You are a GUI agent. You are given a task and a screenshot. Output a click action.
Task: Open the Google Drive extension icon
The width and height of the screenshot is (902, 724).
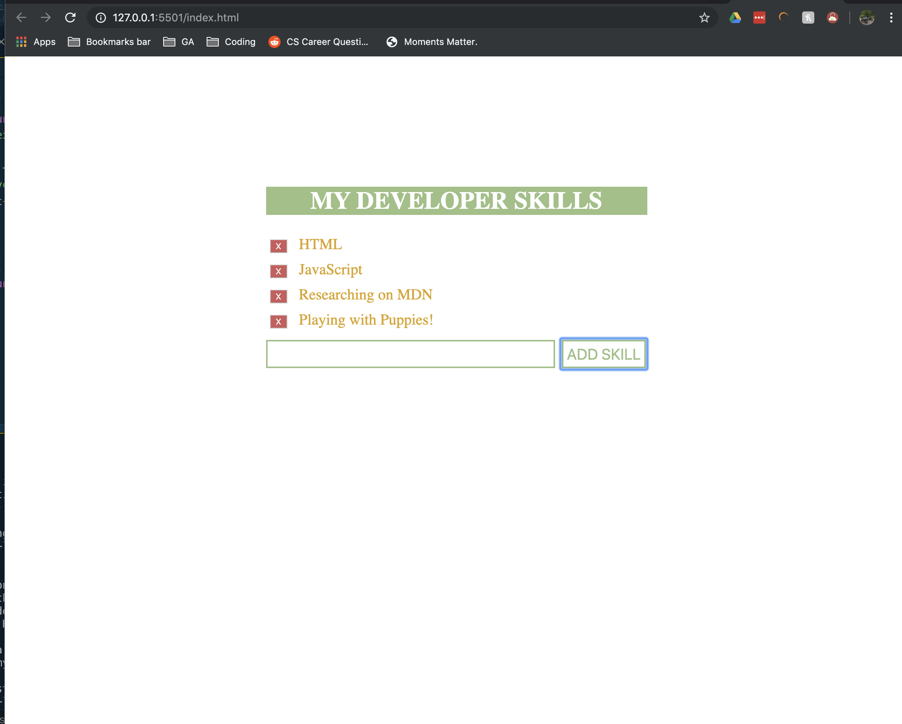(x=735, y=18)
